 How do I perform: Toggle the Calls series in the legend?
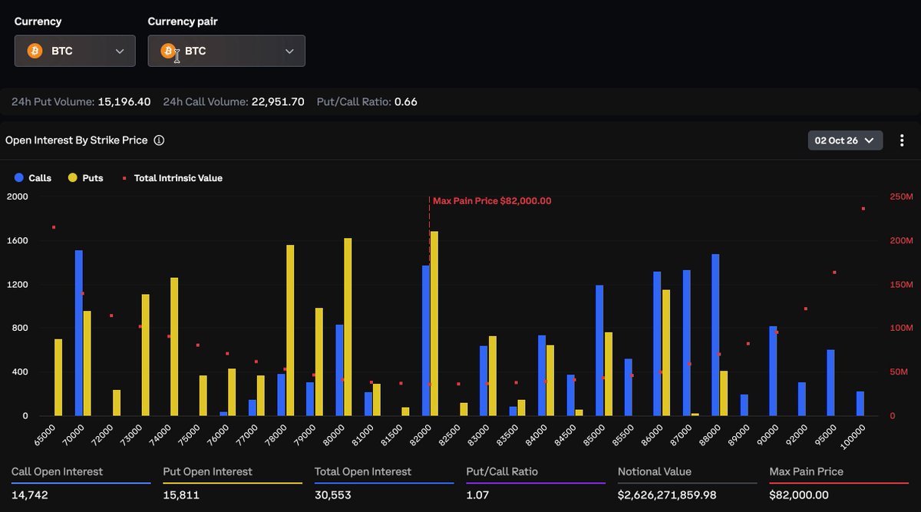point(33,178)
